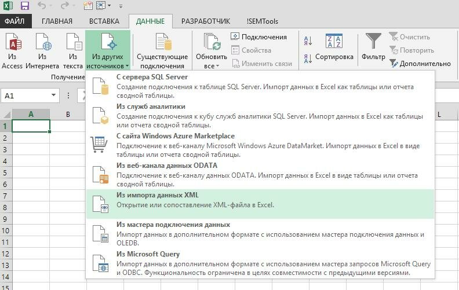Screen dimensions: 459x290
Task: Select the ДАННЫЕ tab
Action: (x=151, y=21)
